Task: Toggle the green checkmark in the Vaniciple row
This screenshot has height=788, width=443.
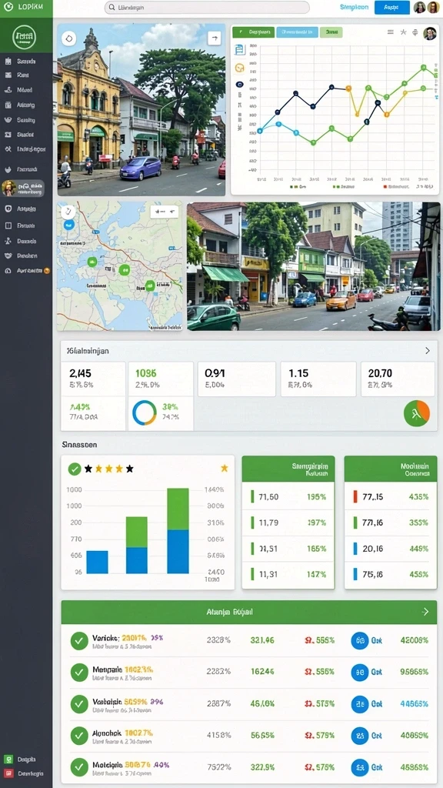Action: click(x=79, y=704)
